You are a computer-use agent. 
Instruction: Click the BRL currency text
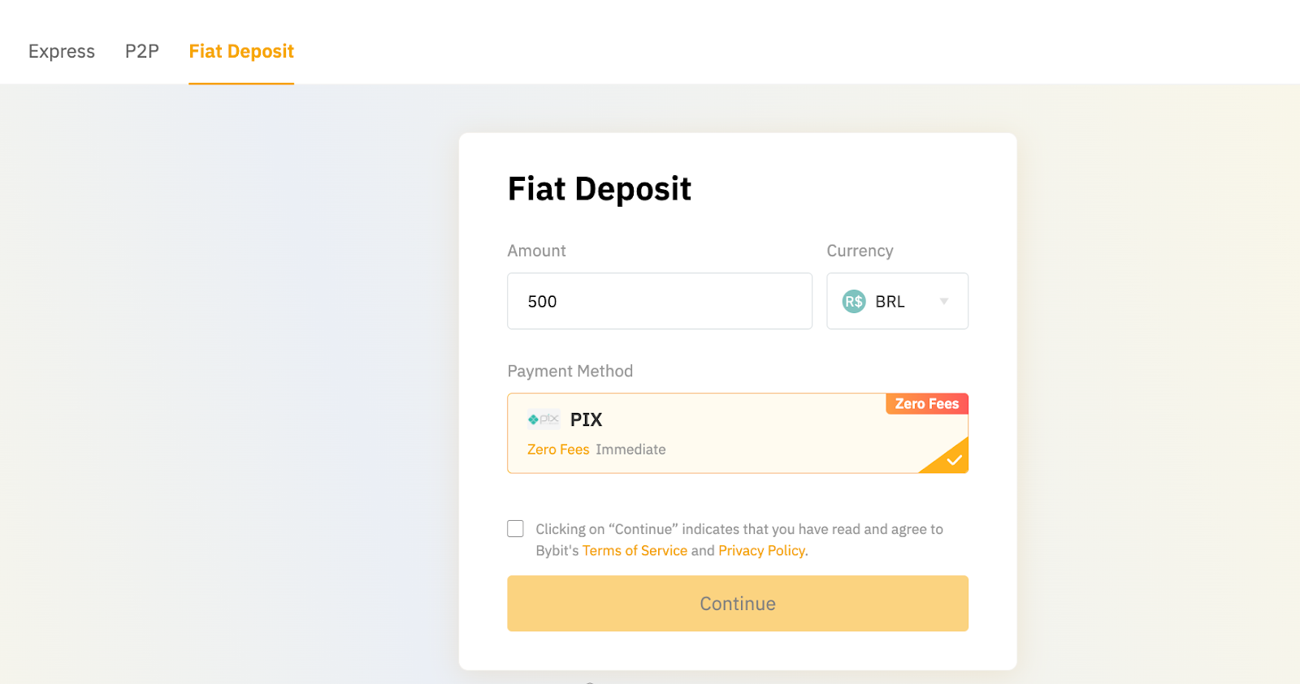[x=890, y=302]
